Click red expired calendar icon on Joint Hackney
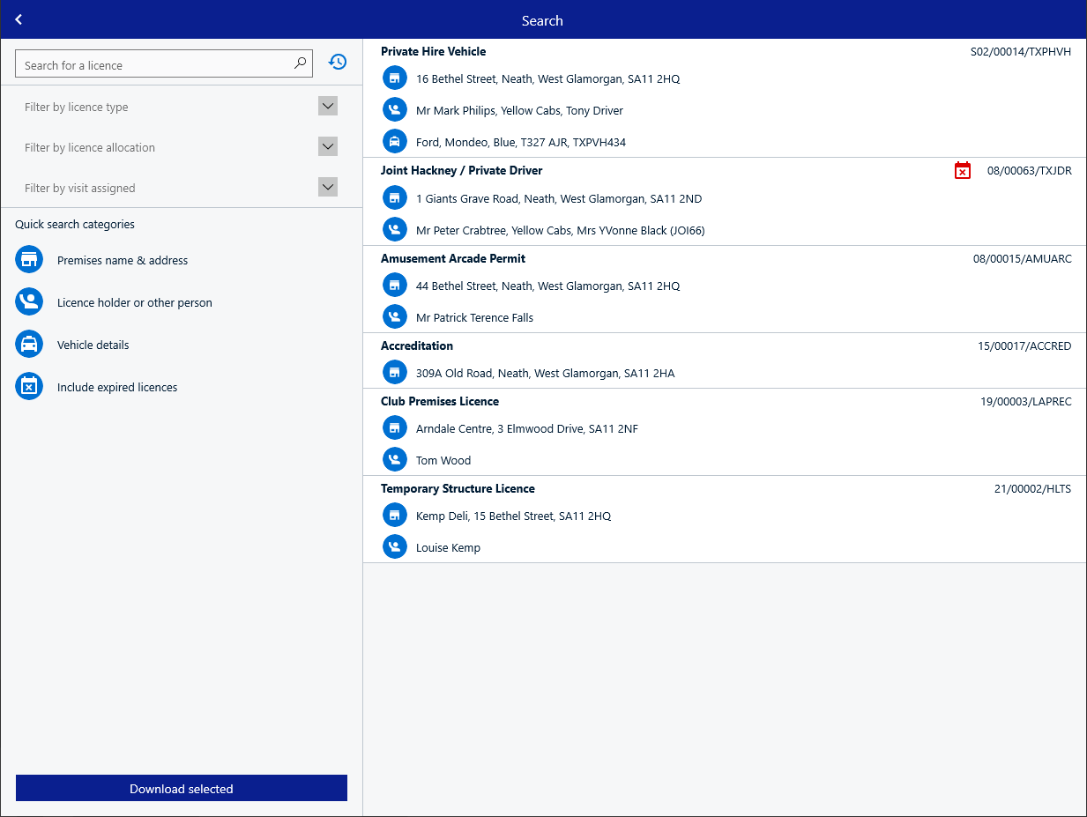 [x=963, y=170]
